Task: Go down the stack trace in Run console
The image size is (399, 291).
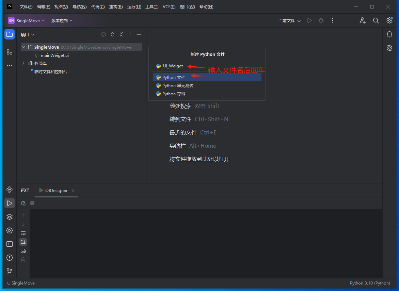Action: tap(23, 224)
